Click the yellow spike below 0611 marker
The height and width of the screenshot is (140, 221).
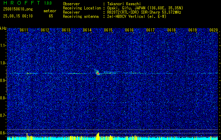pyautogui.click(x=27, y=136)
